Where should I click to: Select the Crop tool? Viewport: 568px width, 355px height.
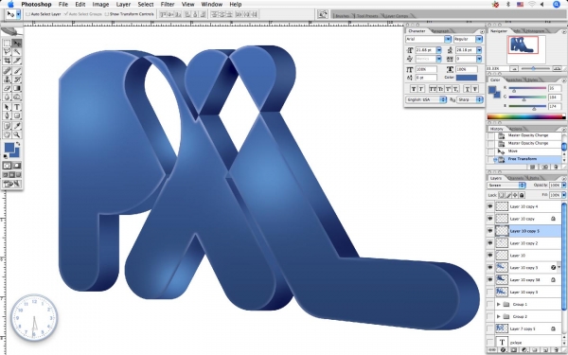point(7,61)
